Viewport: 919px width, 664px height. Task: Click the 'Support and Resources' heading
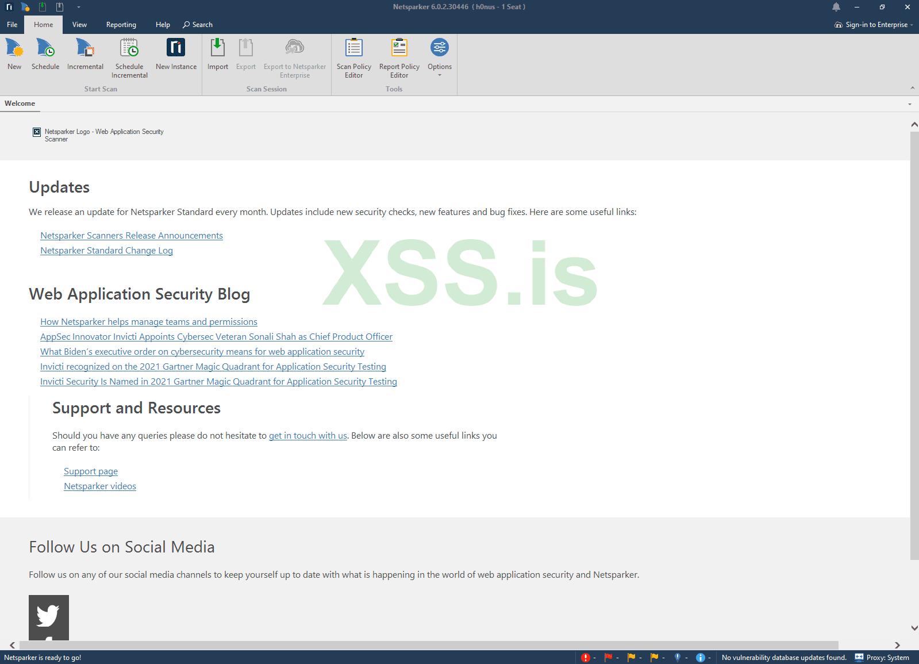point(137,408)
